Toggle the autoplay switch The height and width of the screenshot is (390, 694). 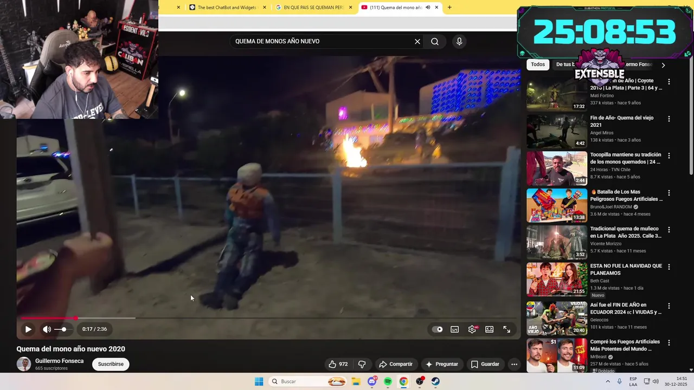coord(438,329)
